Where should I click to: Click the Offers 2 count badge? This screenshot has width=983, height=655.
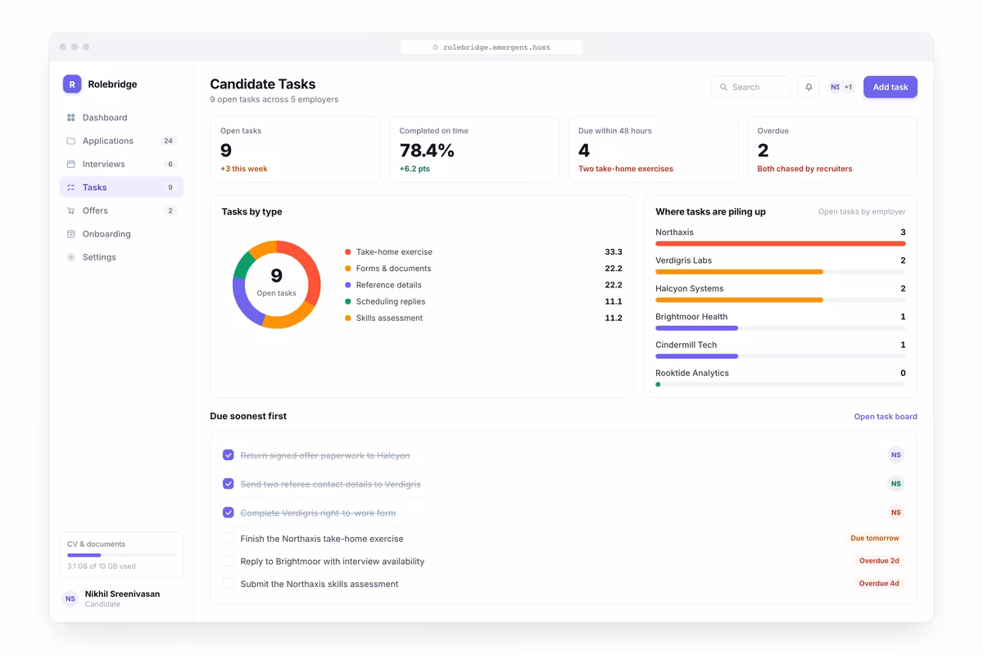(170, 210)
